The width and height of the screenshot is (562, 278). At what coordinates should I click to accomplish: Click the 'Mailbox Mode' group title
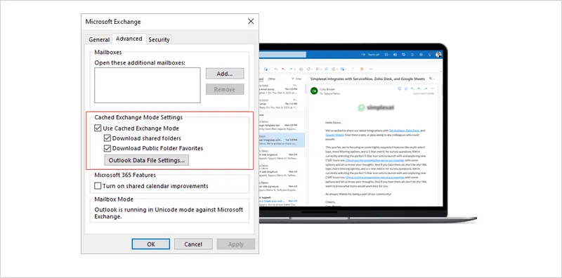pyautogui.click(x=114, y=199)
